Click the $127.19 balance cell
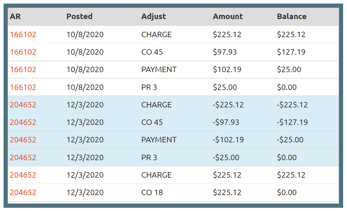 click(x=291, y=52)
